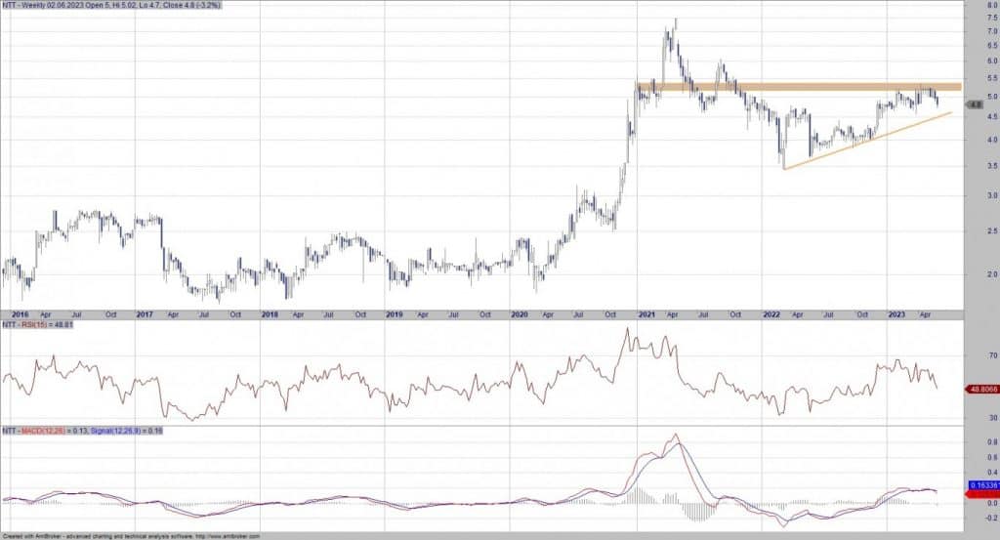
Task: Click the 2023 year marker on time axis
Action: [x=897, y=314]
